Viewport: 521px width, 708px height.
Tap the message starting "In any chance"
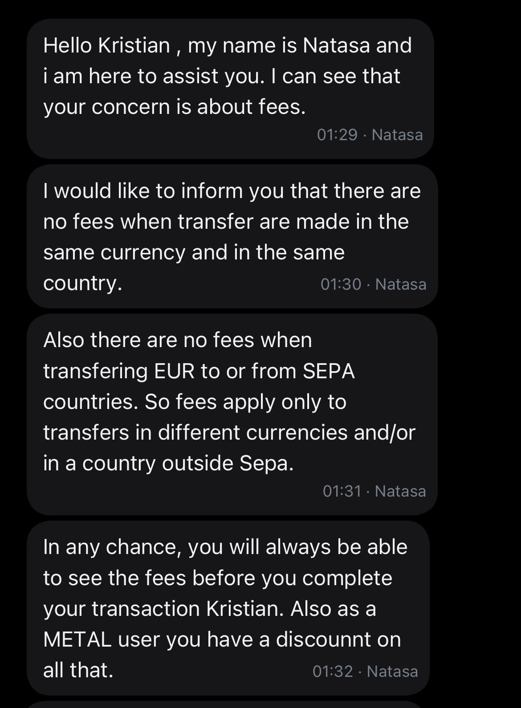coord(227,607)
